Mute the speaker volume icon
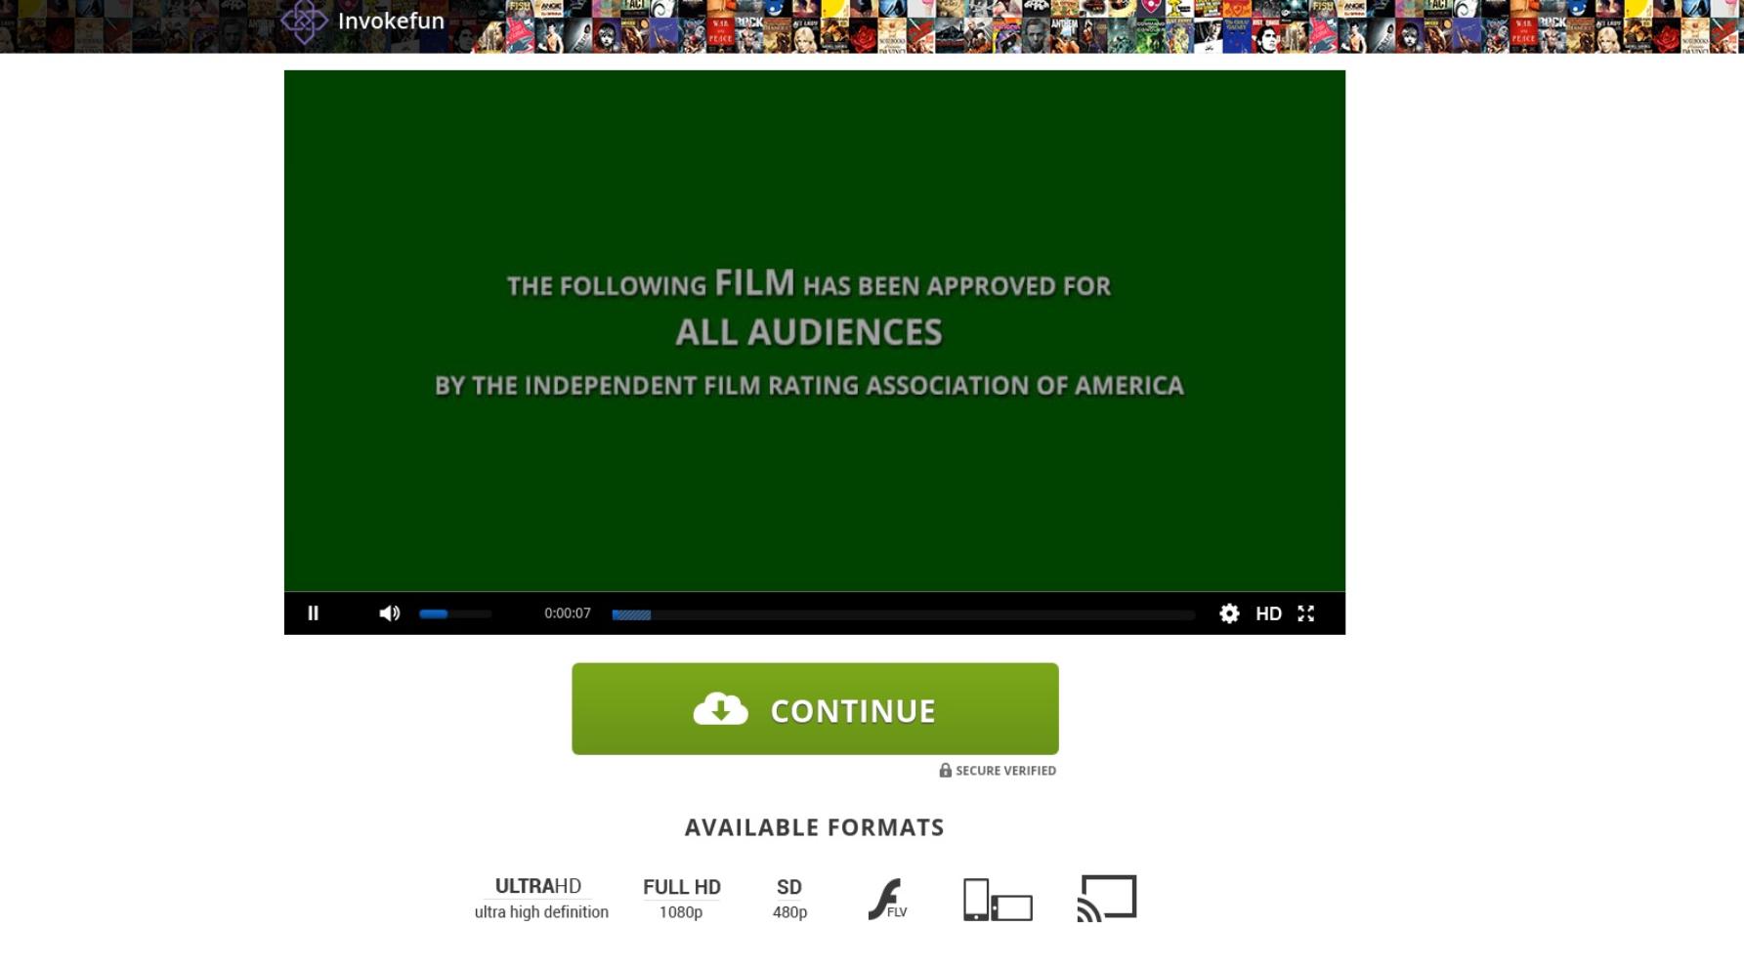Viewport: 1744px width, 970px height. tap(389, 613)
